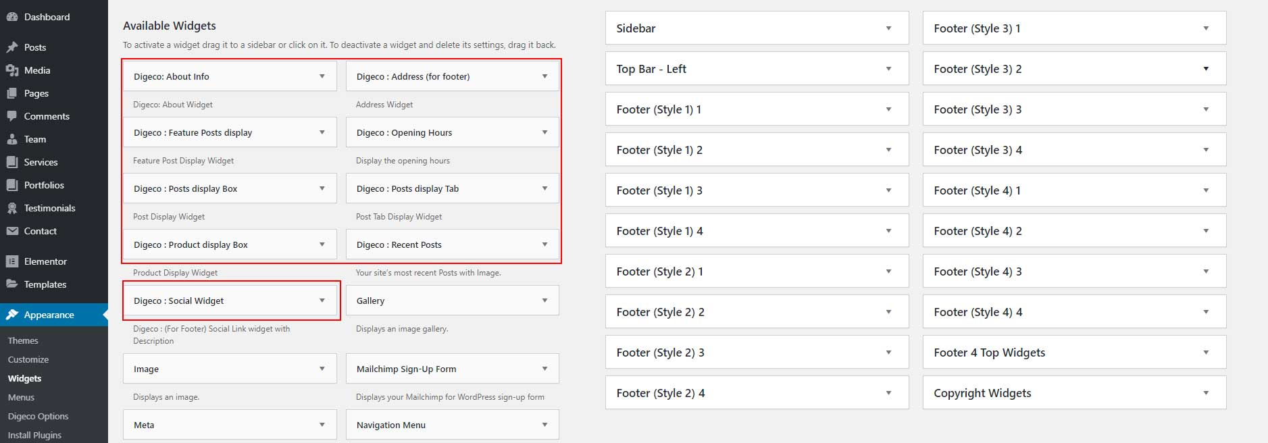
Task: Expand the Footer 4 Top Widgets area
Action: tap(1074, 353)
